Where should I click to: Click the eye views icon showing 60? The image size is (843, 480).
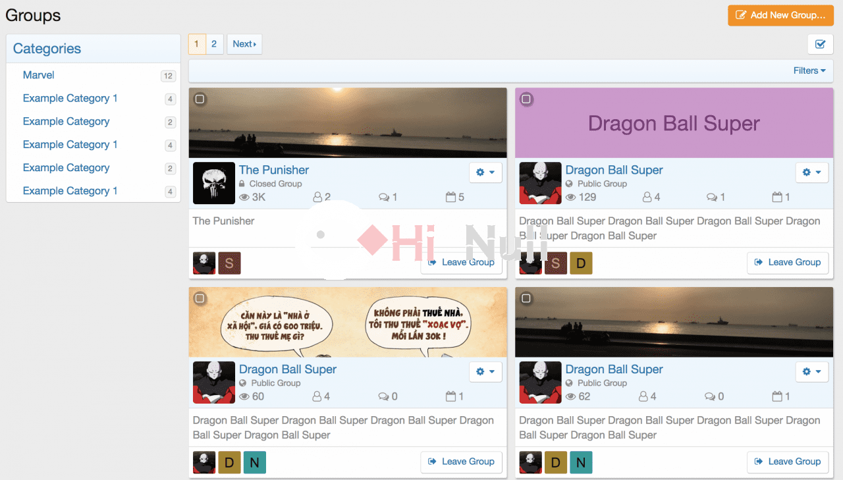coord(244,396)
